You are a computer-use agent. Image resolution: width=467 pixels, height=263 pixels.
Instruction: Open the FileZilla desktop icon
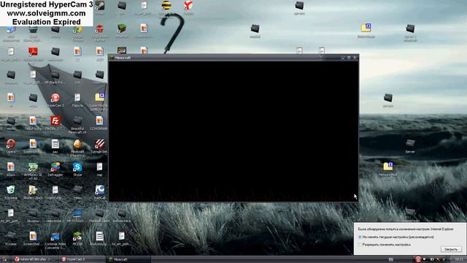[x=55, y=121]
